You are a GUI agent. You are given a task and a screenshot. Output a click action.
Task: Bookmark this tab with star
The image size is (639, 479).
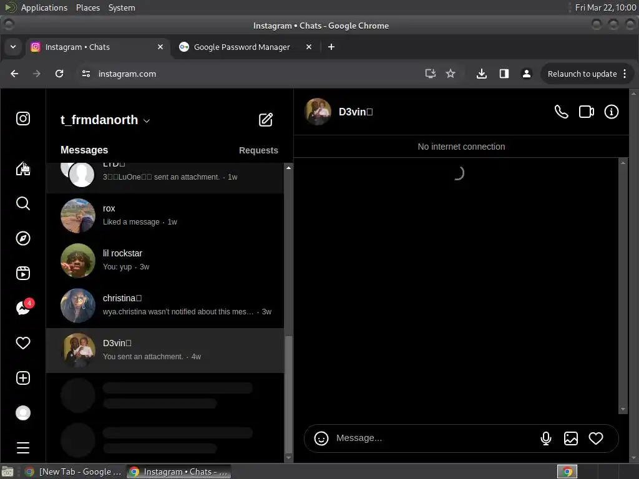[451, 74]
